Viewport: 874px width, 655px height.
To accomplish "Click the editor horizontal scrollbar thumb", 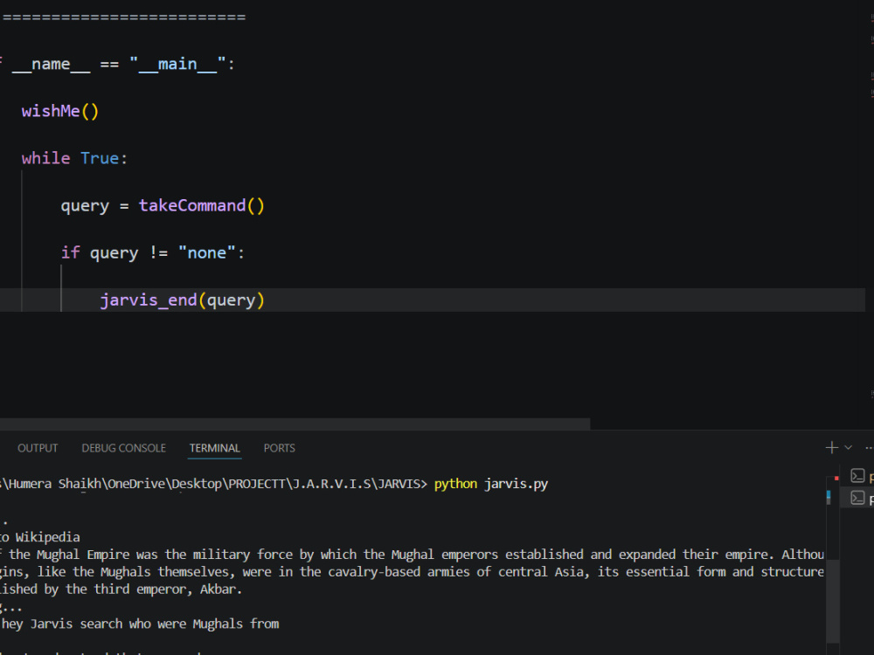I will [x=295, y=424].
